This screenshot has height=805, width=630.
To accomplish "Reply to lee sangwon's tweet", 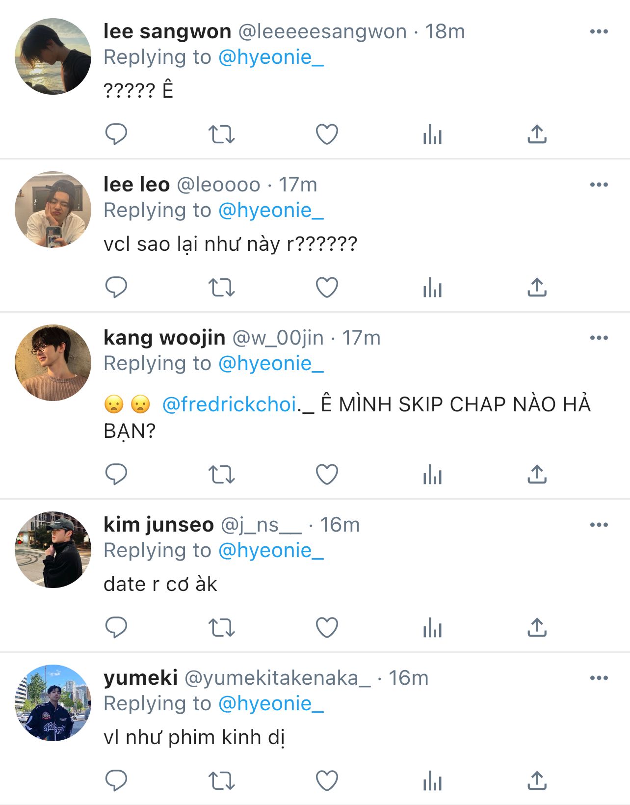I will pyautogui.click(x=116, y=134).
